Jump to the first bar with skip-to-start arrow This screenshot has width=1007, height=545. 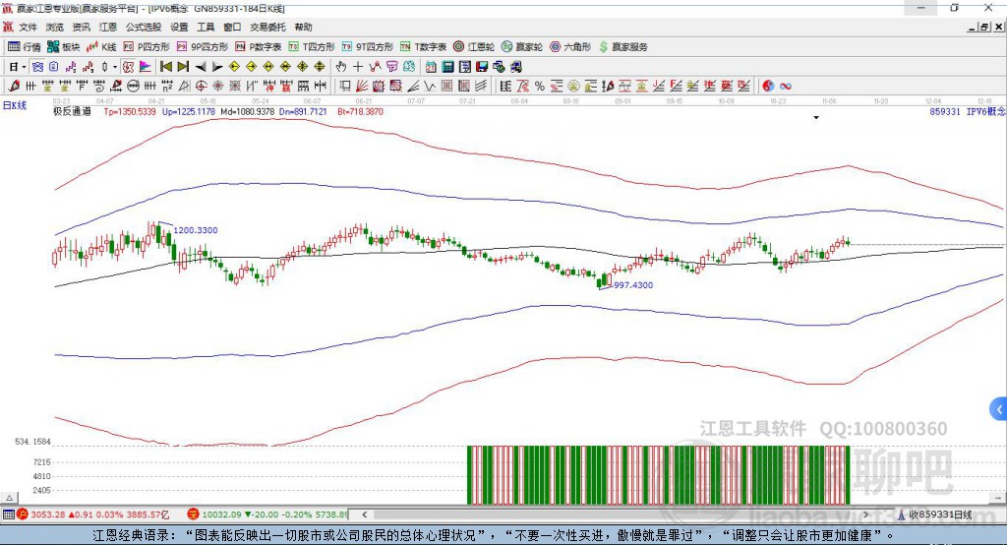165,66
